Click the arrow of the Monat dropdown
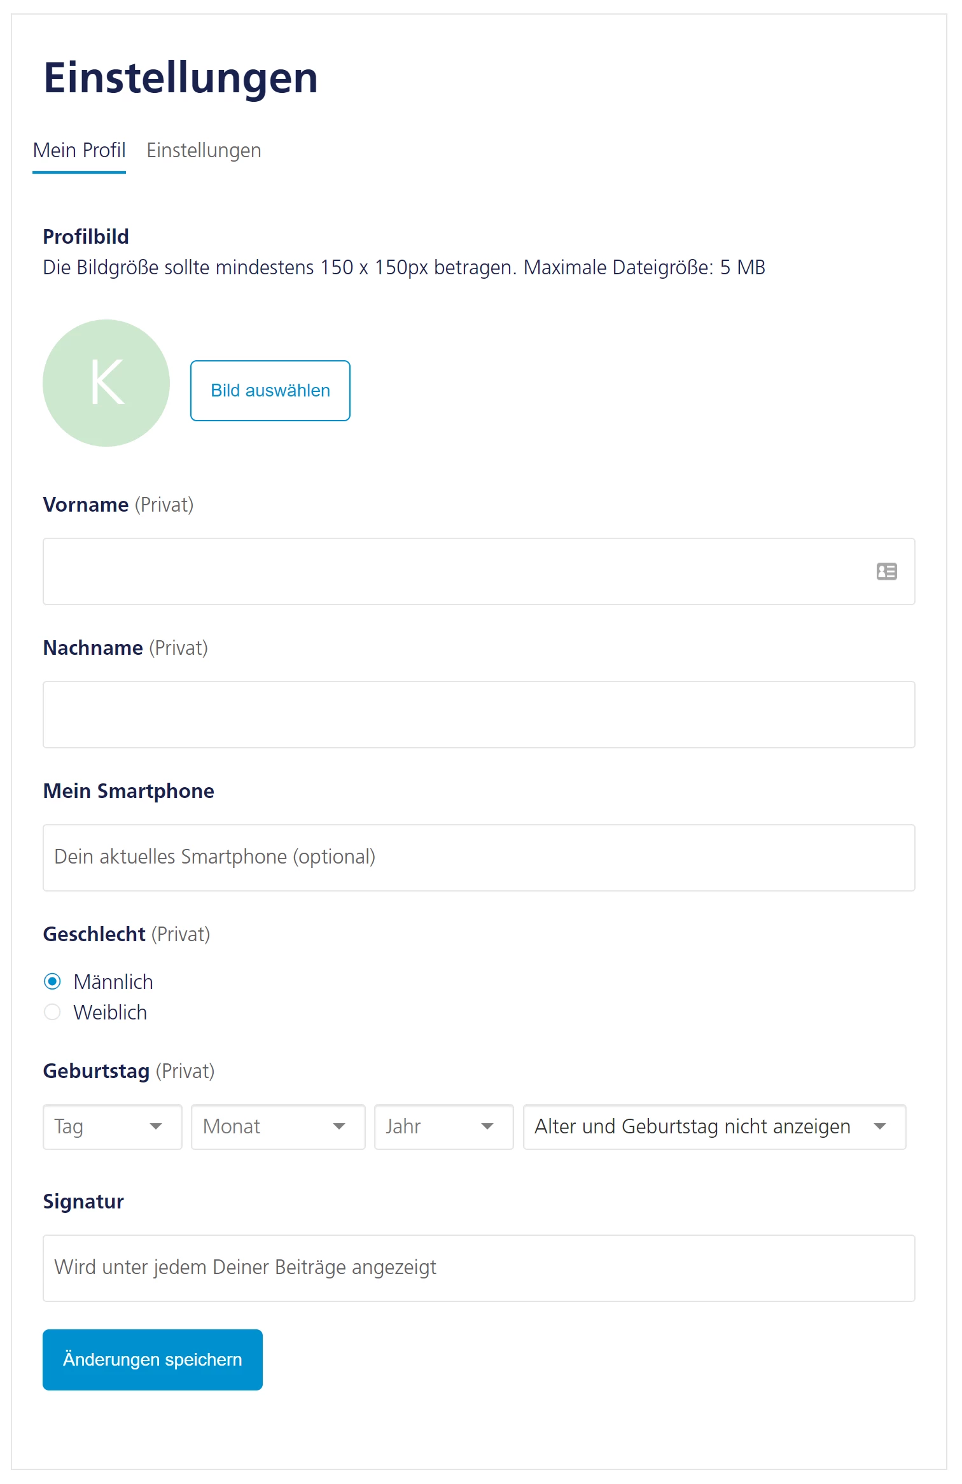 point(339,1126)
